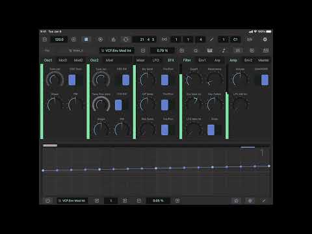Open the grid view icon beside 0.79 % value

click(x=182, y=51)
